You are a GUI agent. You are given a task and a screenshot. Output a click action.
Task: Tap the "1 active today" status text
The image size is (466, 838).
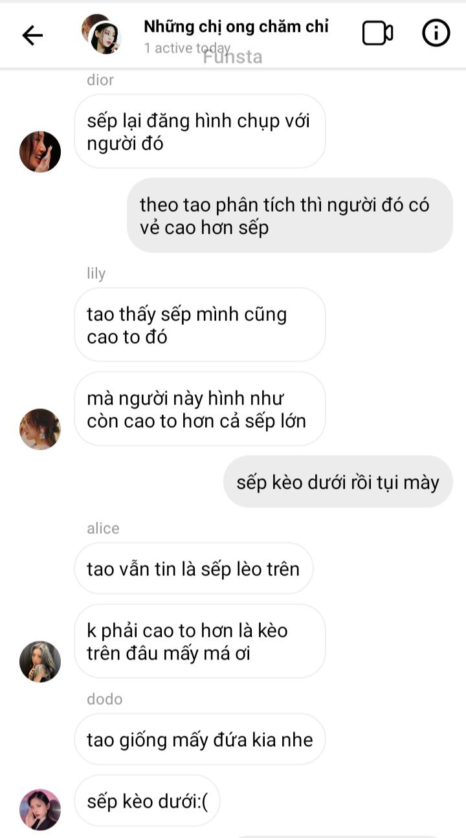point(187,48)
